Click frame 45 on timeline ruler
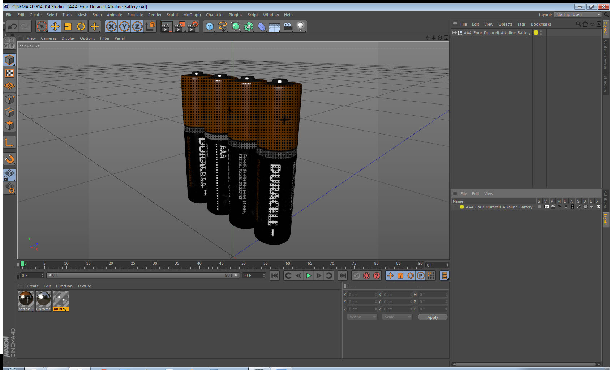The image size is (610, 370). [x=221, y=264]
